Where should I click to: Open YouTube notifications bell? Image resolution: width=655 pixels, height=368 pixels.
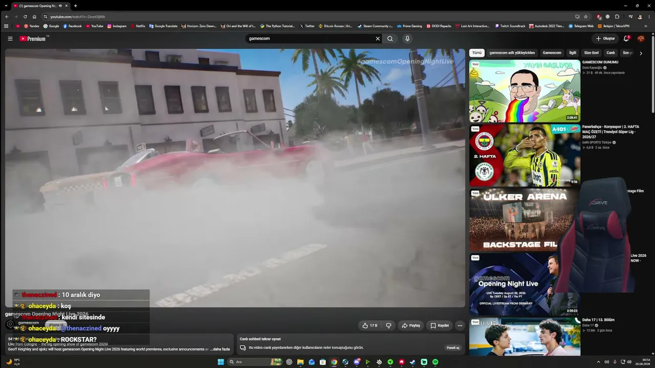(x=626, y=38)
